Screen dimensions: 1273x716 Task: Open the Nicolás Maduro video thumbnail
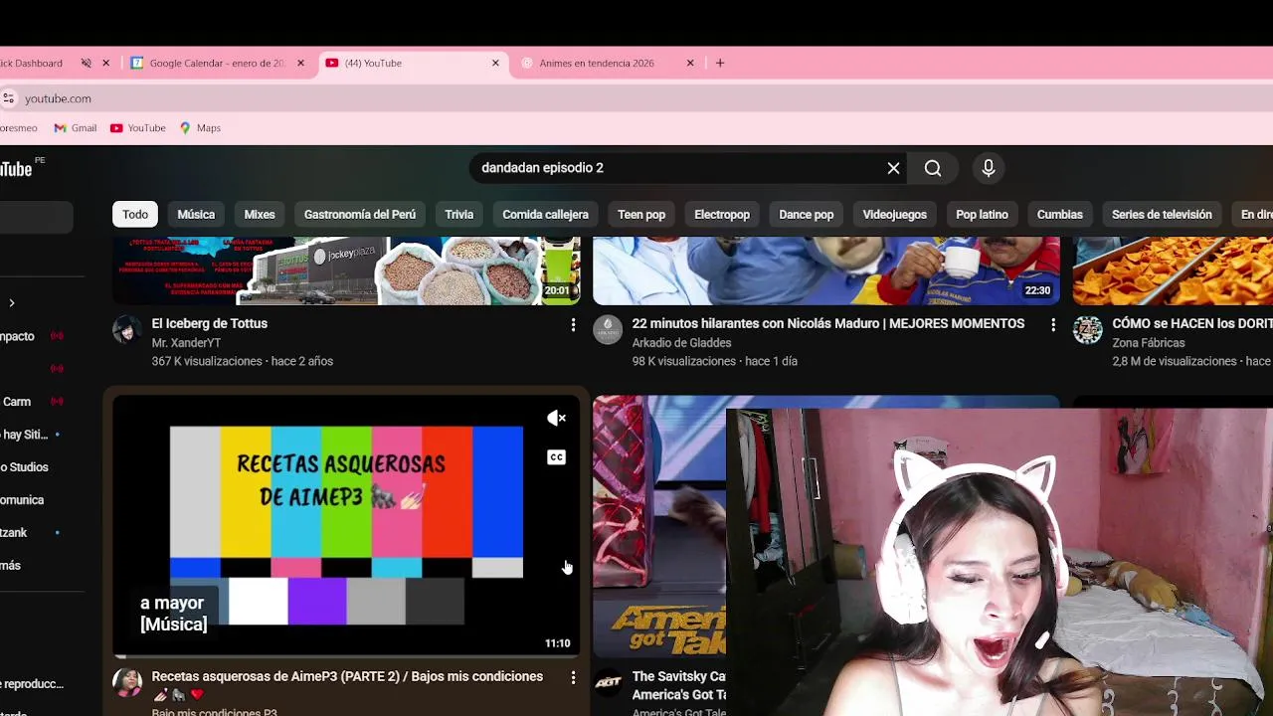pos(826,269)
